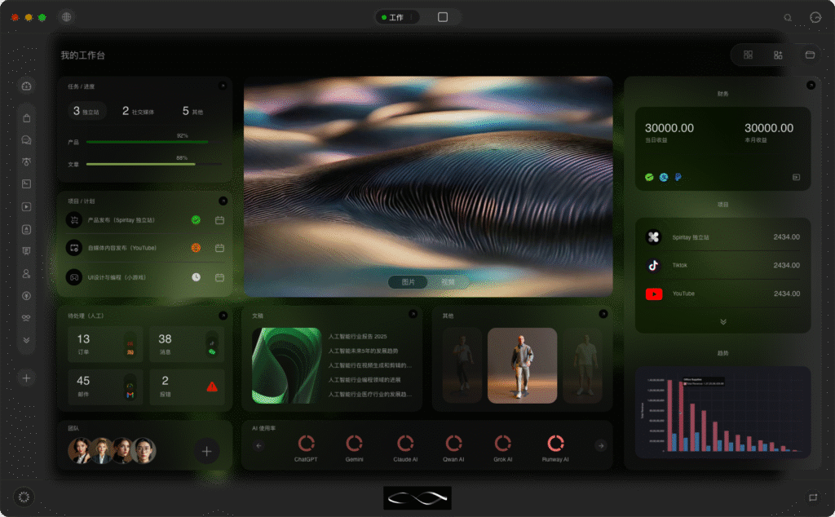Viewport: 835px width, 517px height.
Task: Open the chat bubbles icon in sidebar
Action: (27, 140)
